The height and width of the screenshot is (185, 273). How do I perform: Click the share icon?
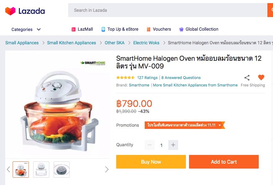pyautogui.click(x=247, y=77)
